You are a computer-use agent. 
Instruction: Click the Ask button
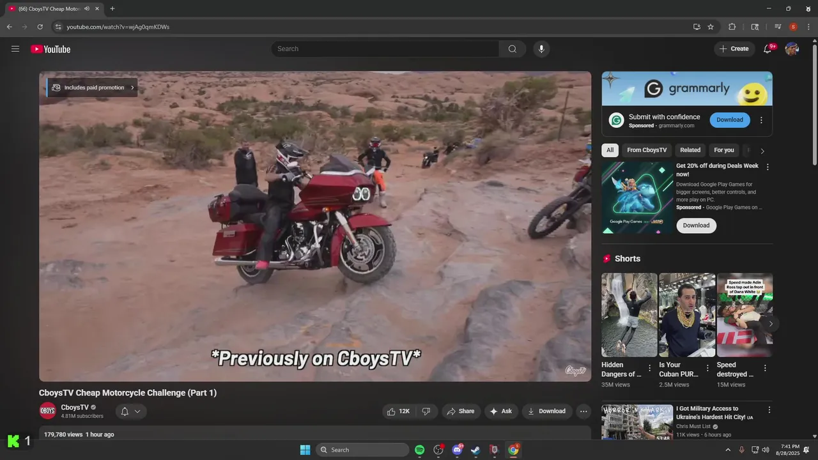pyautogui.click(x=500, y=411)
